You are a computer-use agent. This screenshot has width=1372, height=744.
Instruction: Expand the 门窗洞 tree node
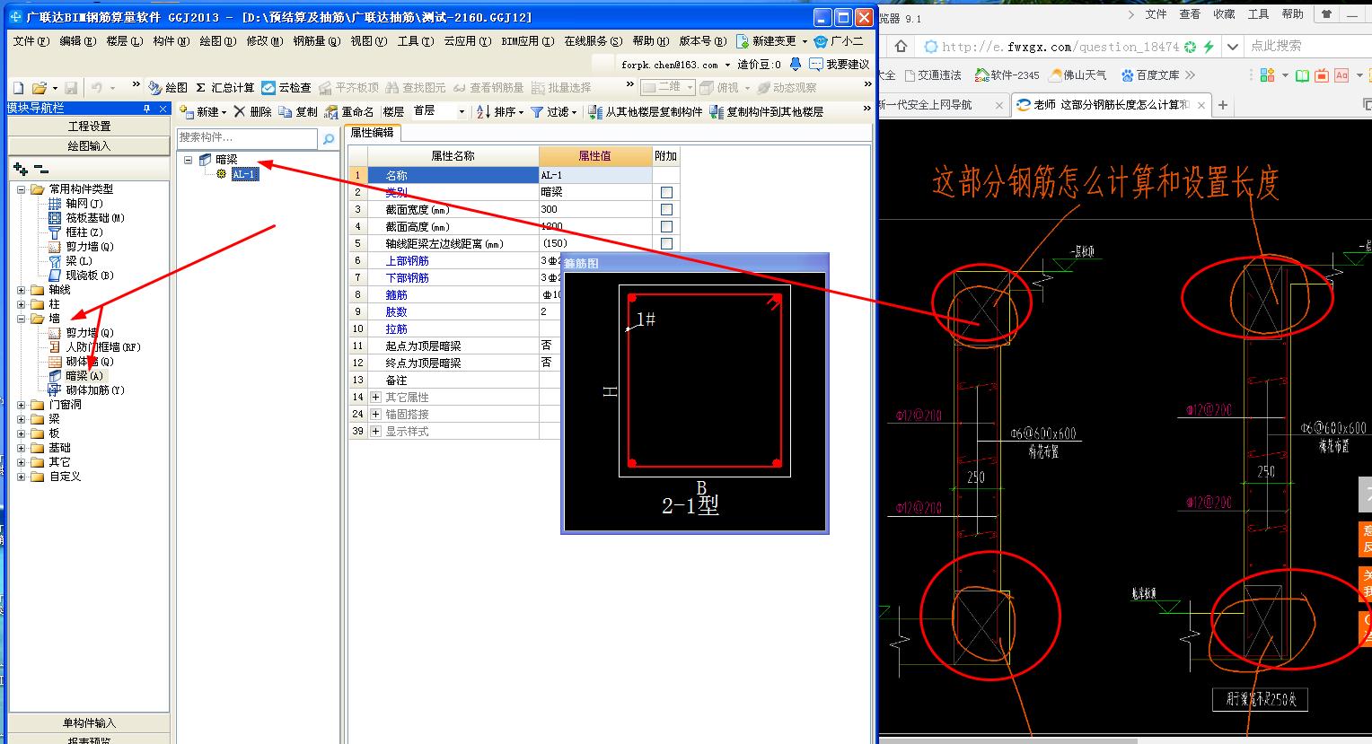tap(22, 405)
